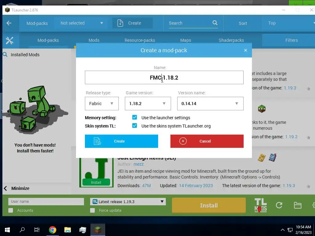Click the map category icon for JEI
The width and height of the screenshot is (315, 236).
(261, 158)
